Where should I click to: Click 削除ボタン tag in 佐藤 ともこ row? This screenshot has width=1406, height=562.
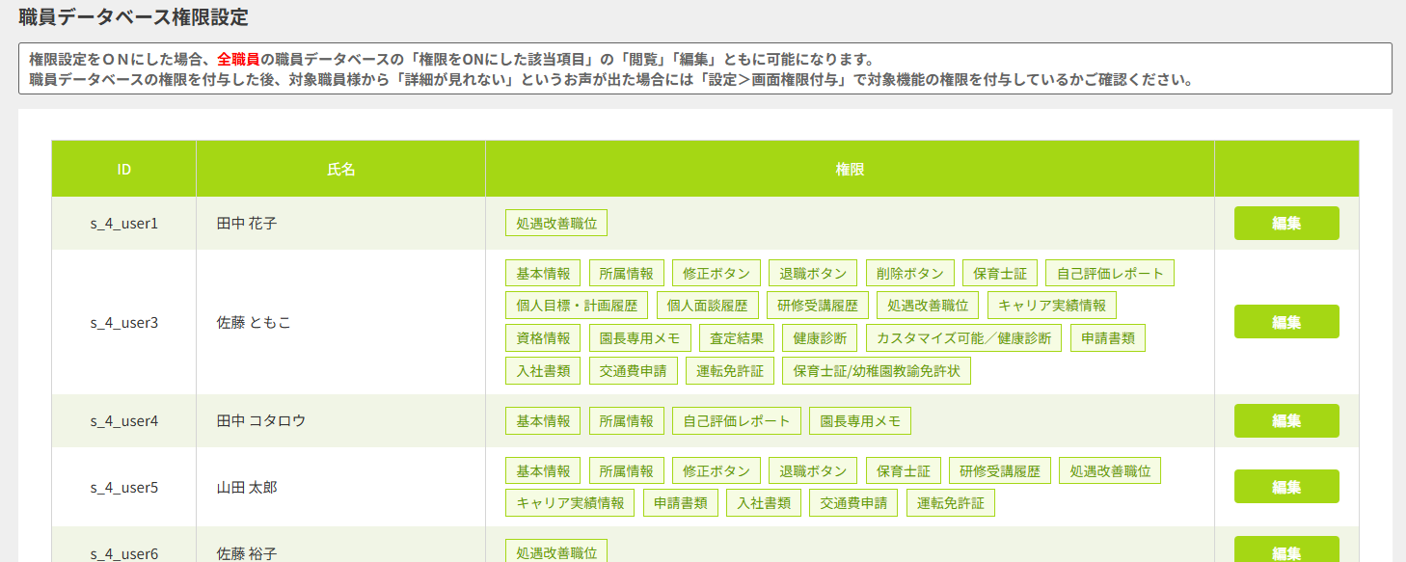(910, 273)
